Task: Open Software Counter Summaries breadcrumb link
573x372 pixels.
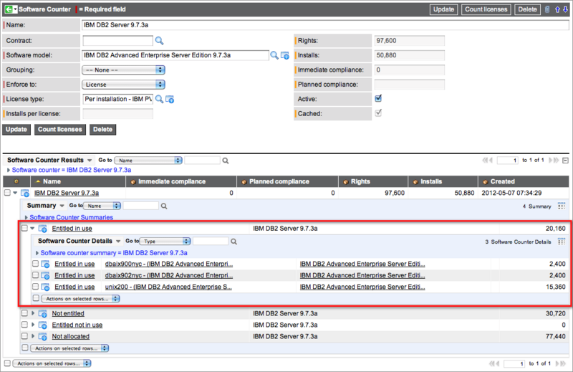Action: tap(71, 218)
